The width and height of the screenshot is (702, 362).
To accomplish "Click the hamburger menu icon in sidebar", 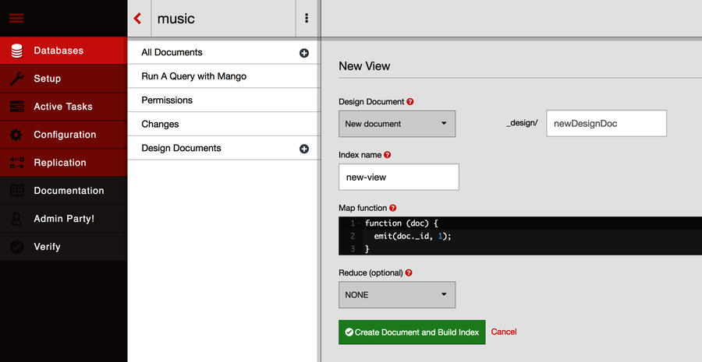I will pos(16,19).
